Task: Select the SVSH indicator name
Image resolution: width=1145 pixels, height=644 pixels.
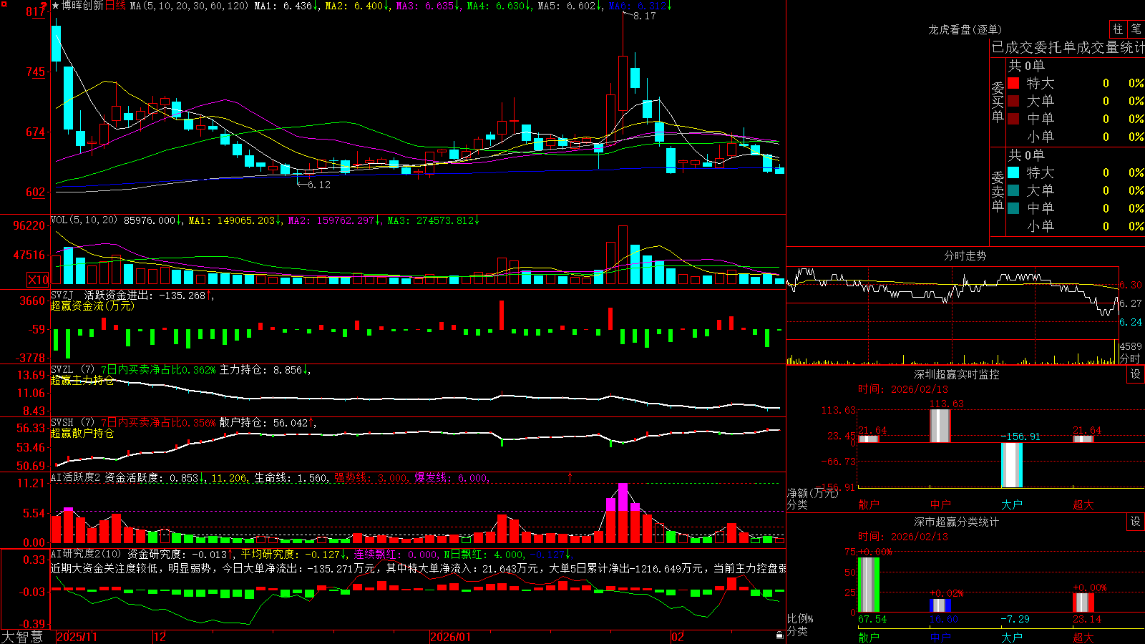Action: 62,423
